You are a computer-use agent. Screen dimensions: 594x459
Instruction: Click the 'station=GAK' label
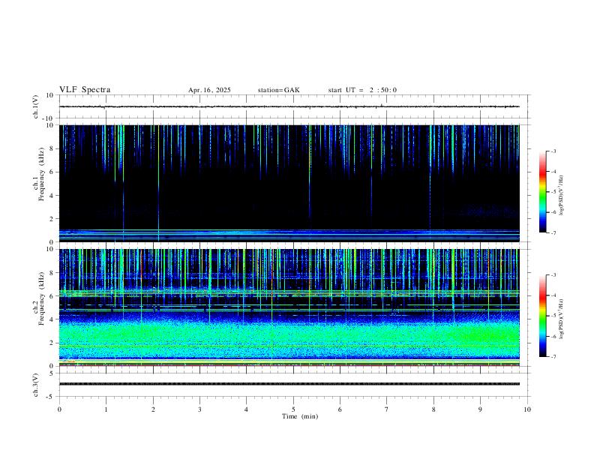pos(278,90)
